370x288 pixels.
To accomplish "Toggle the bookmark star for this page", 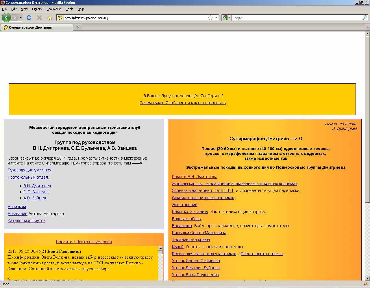I will pos(210,18).
